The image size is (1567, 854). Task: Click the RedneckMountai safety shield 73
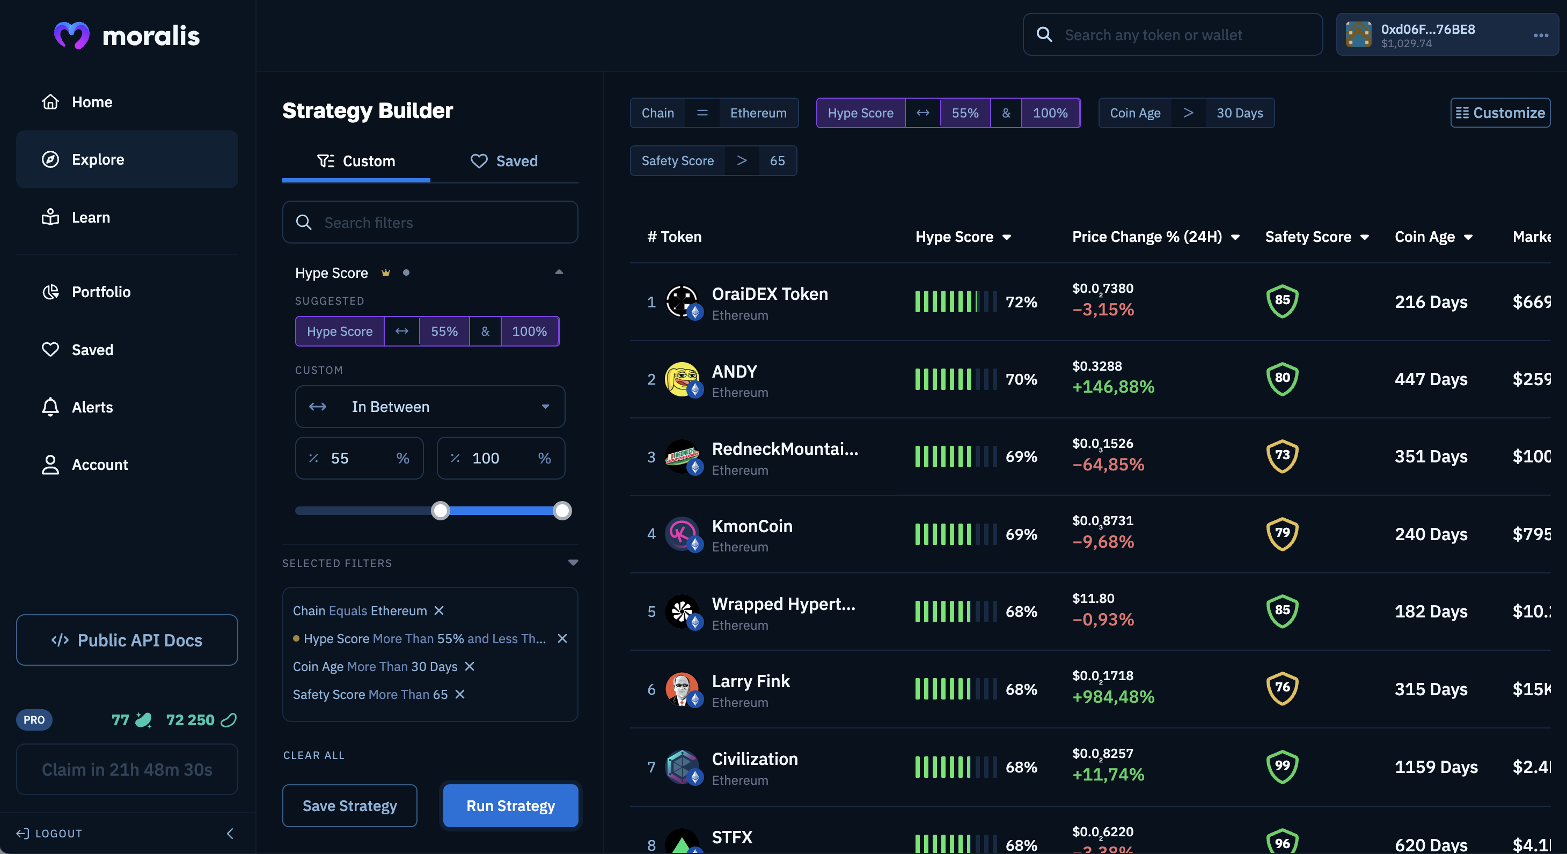click(1283, 455)
